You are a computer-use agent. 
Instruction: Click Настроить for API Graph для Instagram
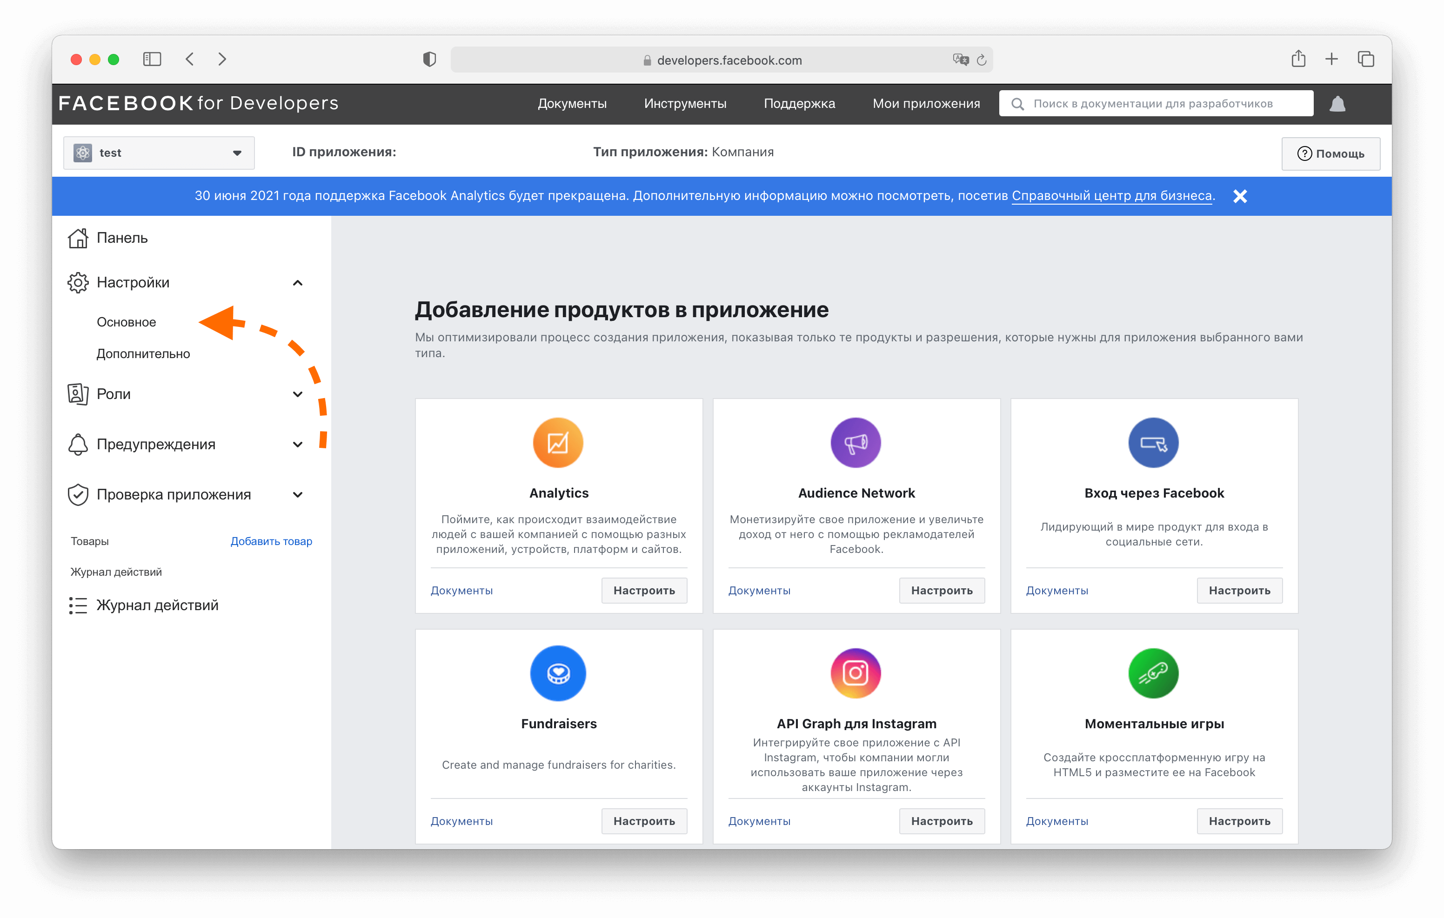942,821
